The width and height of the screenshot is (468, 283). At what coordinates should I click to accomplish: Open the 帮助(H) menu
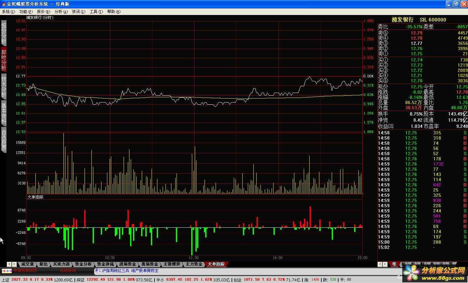[114, 11]
